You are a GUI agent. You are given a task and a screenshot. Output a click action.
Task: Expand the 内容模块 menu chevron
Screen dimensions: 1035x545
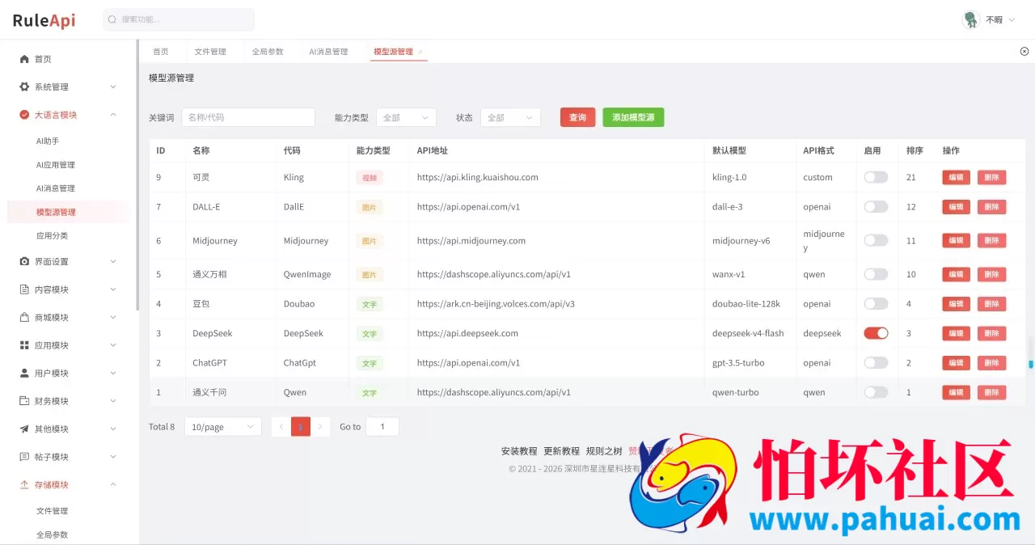(113, 289)
